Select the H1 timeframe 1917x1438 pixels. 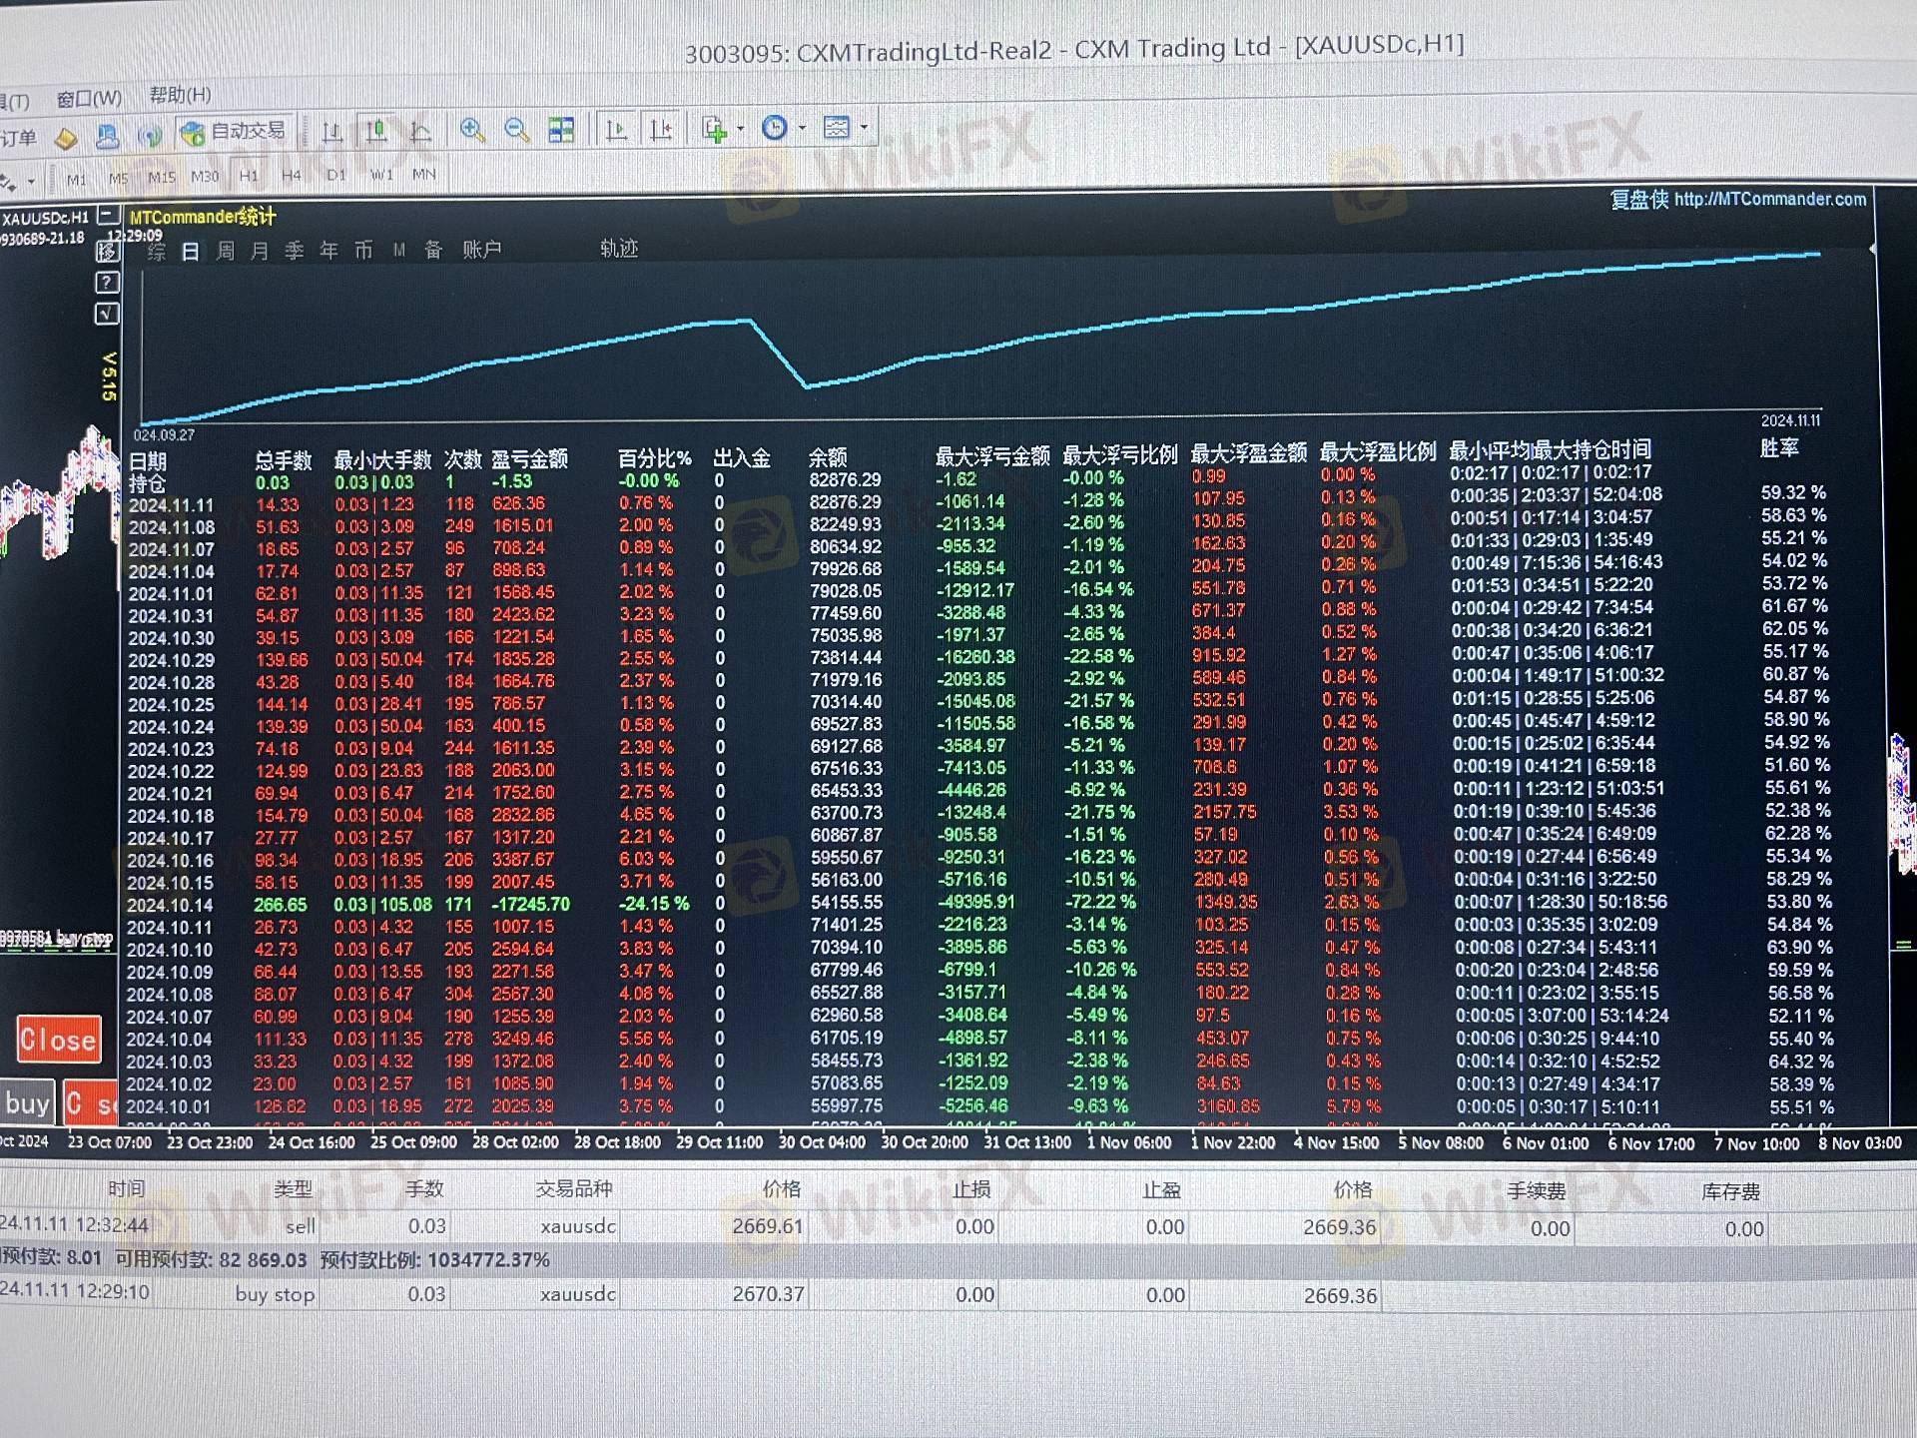point(249,176)
